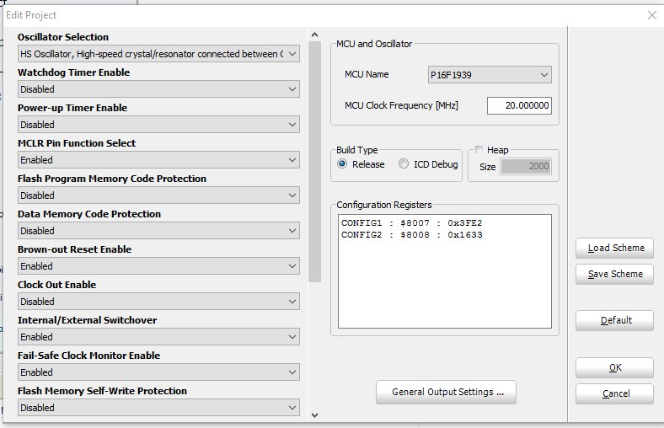Expand Fail-Safe Clock Monitor Enable dropdown
This screenshot has width=664, height=428.
158,372
